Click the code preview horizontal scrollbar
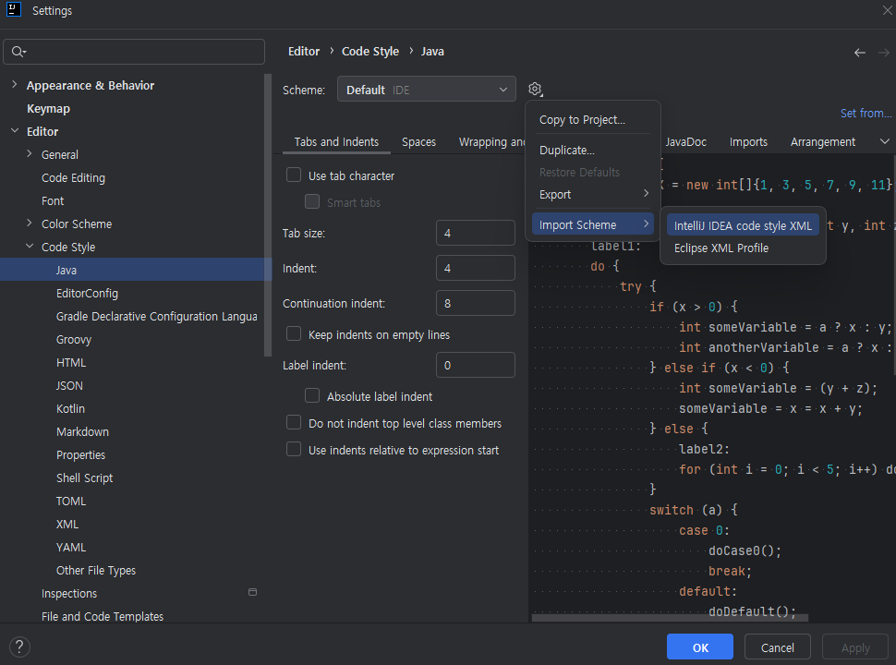Image resolution: width=896 pixels, height=665 pixels. pos(670,618)
